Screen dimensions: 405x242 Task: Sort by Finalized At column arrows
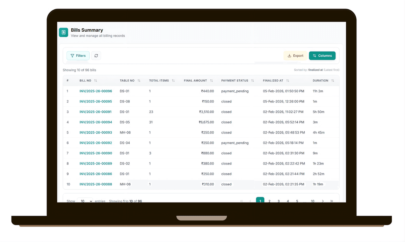click(x=288, y=81)
